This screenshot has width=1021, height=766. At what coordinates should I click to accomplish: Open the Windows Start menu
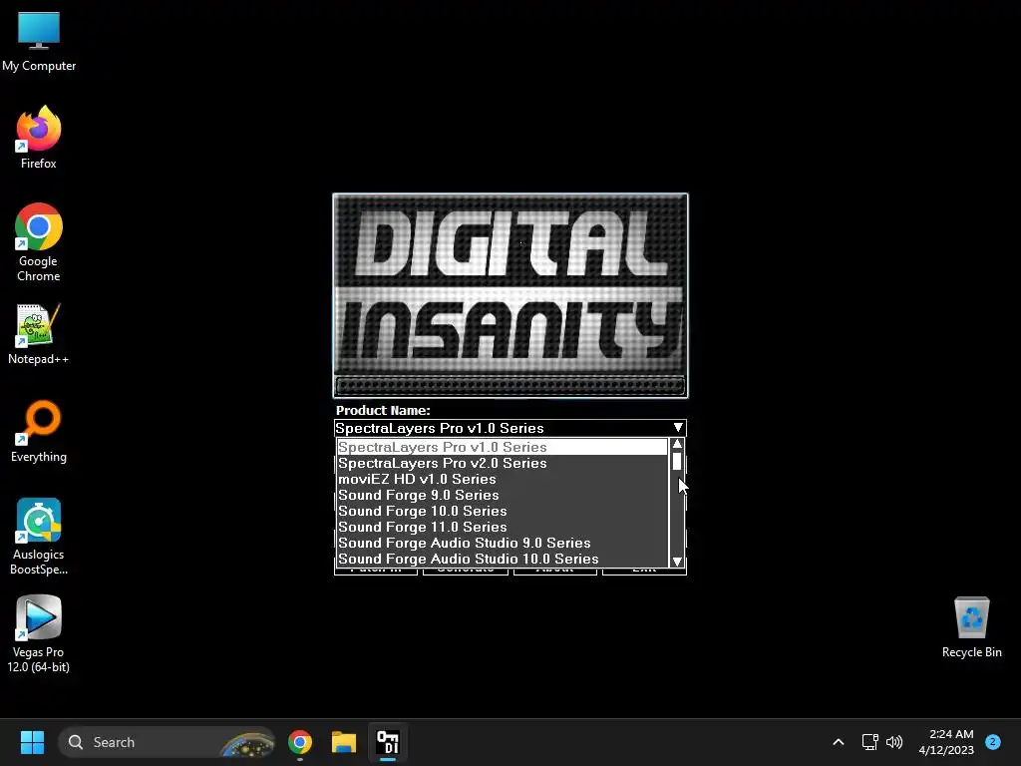[32, 742]
